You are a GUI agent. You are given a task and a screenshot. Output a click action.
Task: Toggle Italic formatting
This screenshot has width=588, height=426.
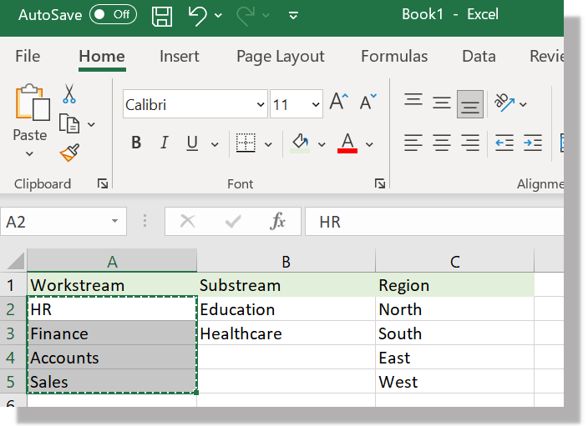pyautogui.click(x=164, y=143)
